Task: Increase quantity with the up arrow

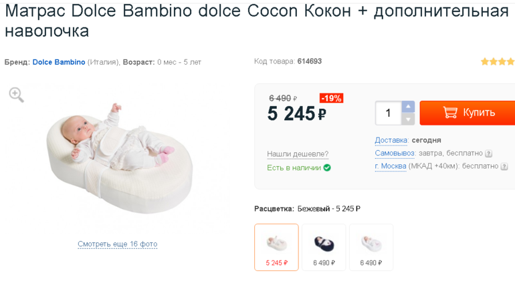Action: 408,107
